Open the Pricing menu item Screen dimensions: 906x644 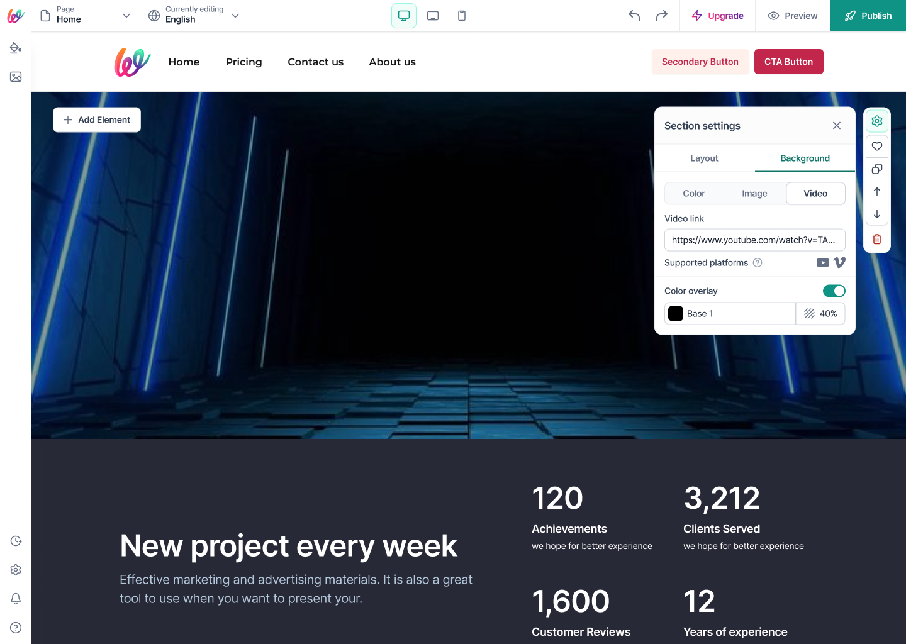244,62
